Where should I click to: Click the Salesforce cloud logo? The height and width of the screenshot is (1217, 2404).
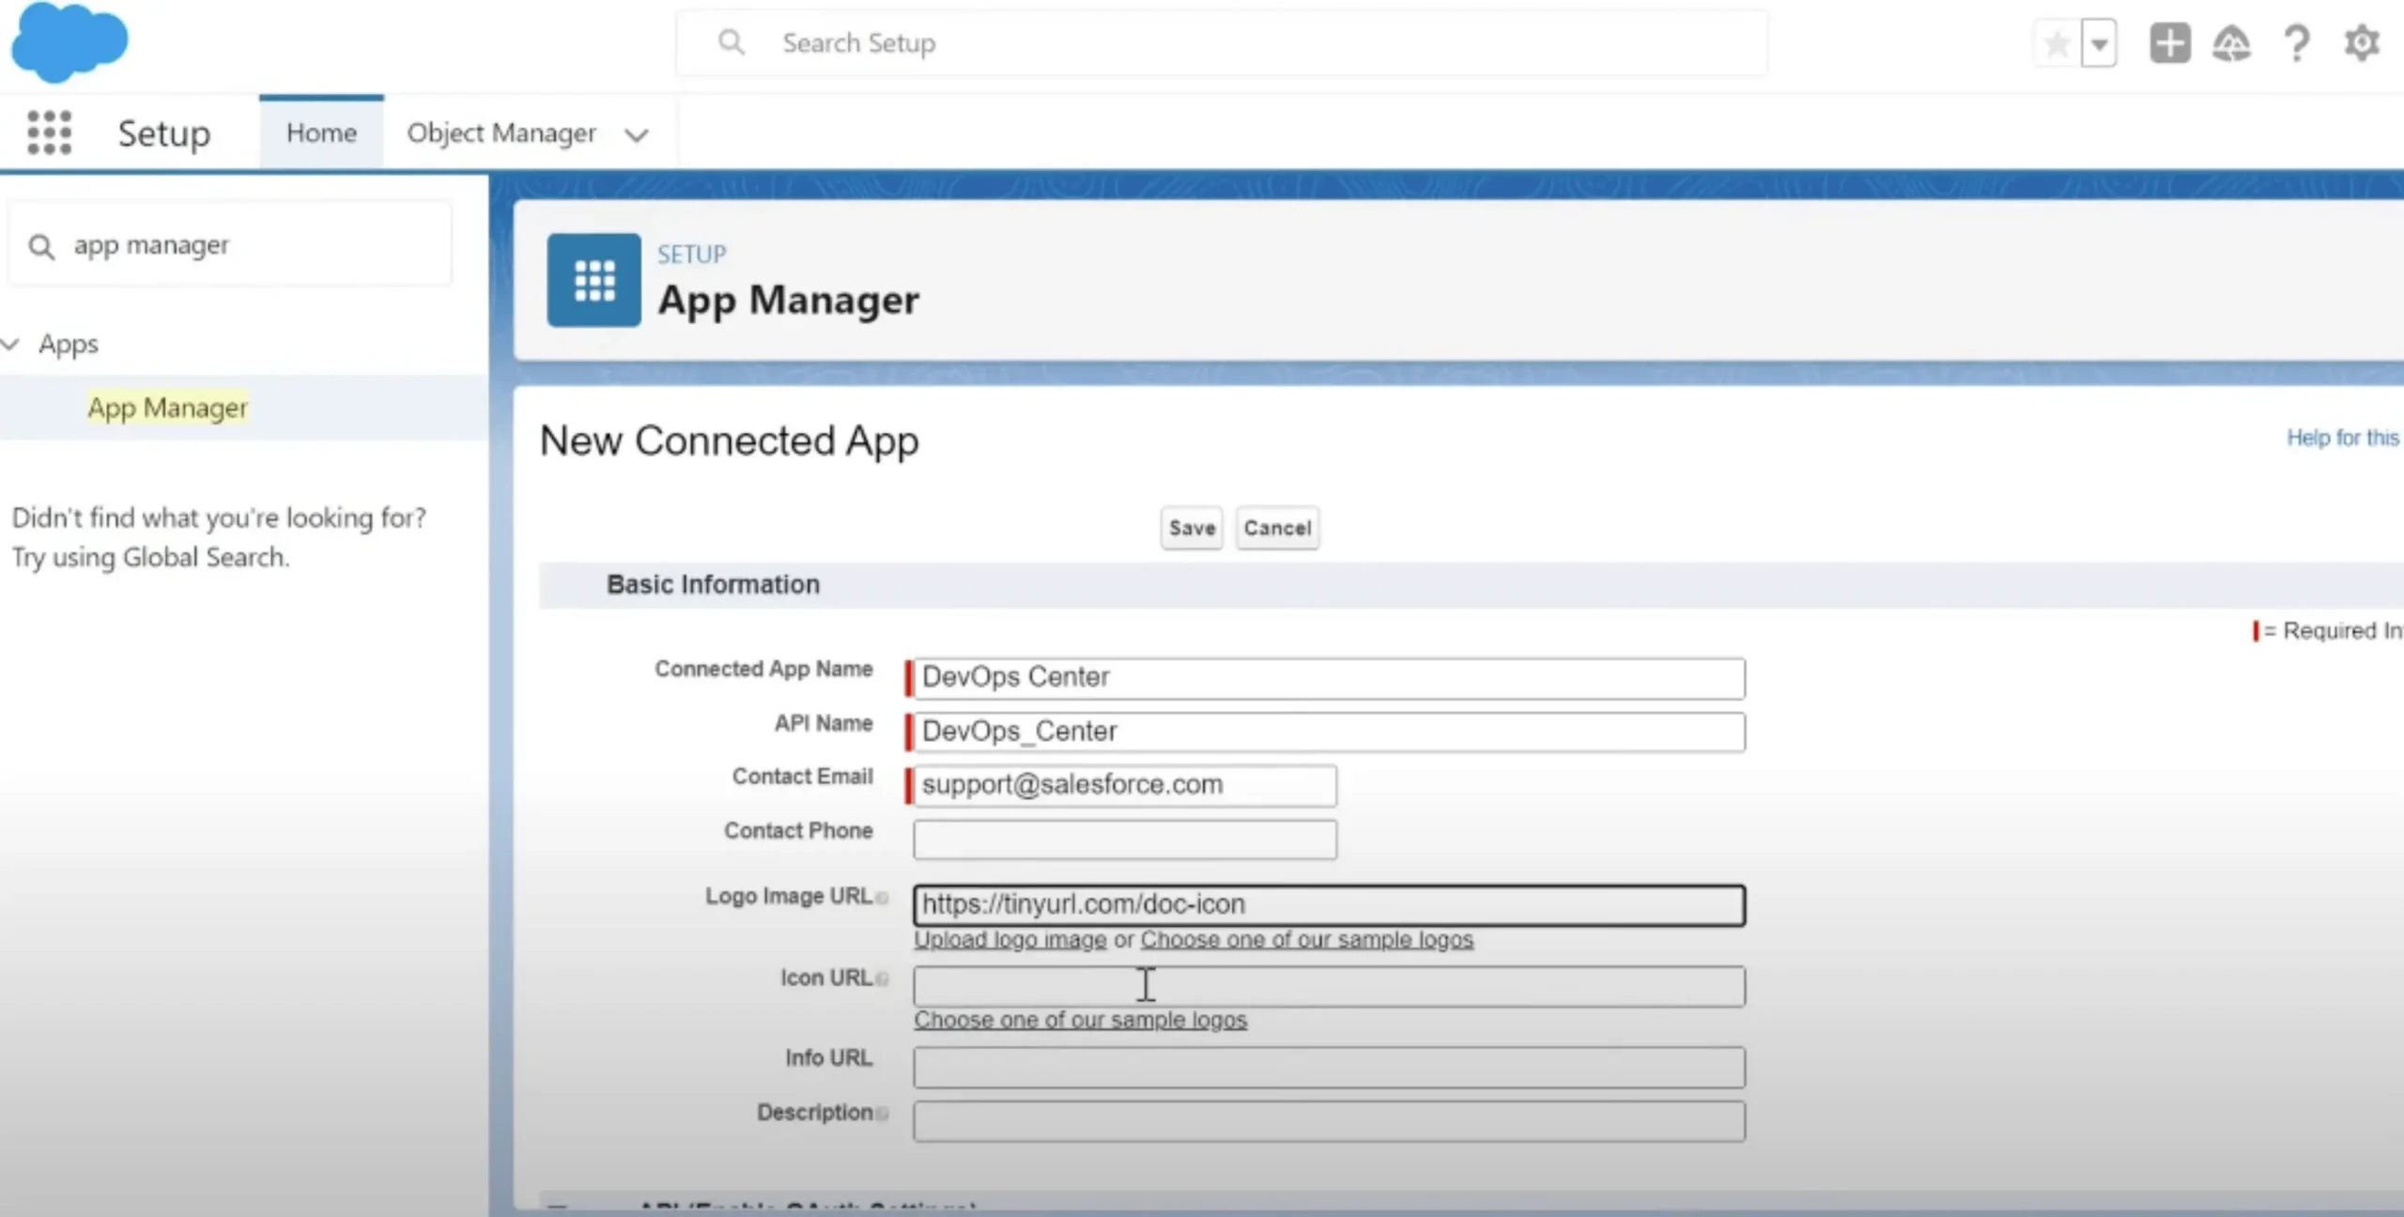tap(69, 42)
